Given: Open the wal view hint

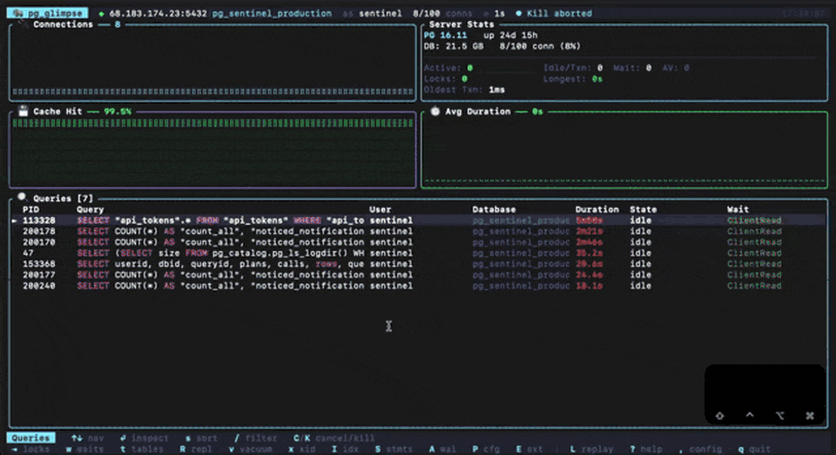Looking at the screenshot, I should 442,449.
